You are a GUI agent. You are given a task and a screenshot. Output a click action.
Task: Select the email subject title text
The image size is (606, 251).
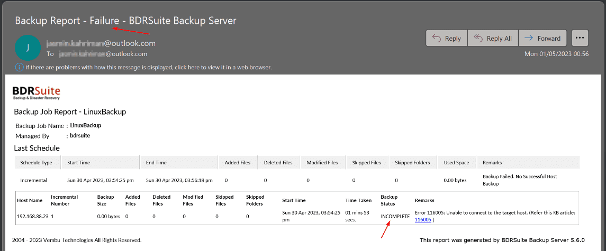[125, 21]
